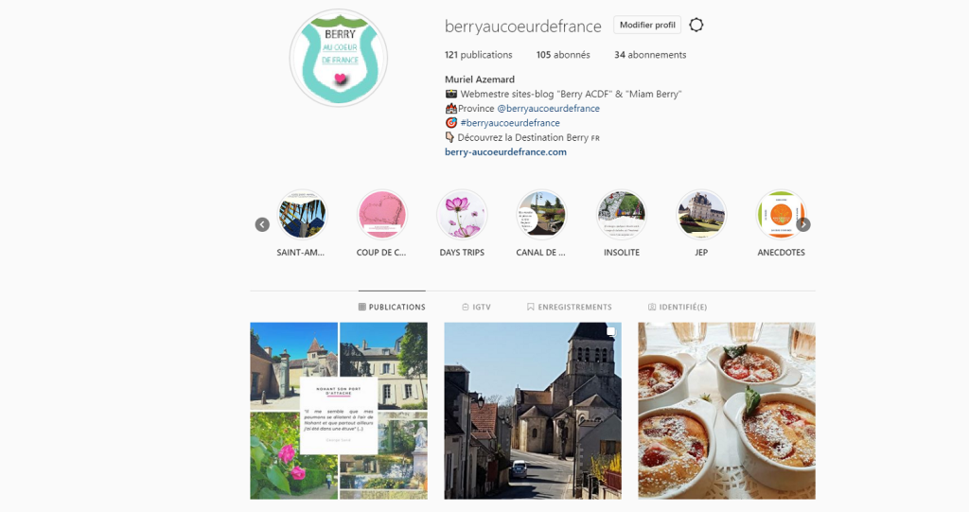Open the ANECDOTES story highlight

pos(781,215)
